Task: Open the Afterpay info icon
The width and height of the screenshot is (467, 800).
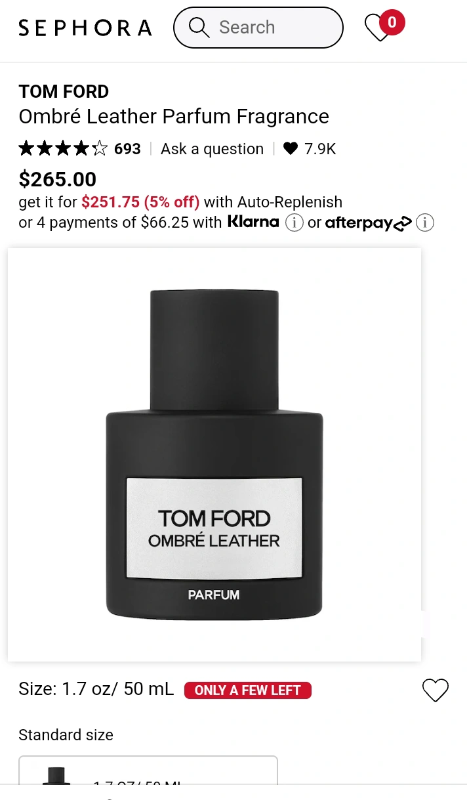Action: pos(425,223)
